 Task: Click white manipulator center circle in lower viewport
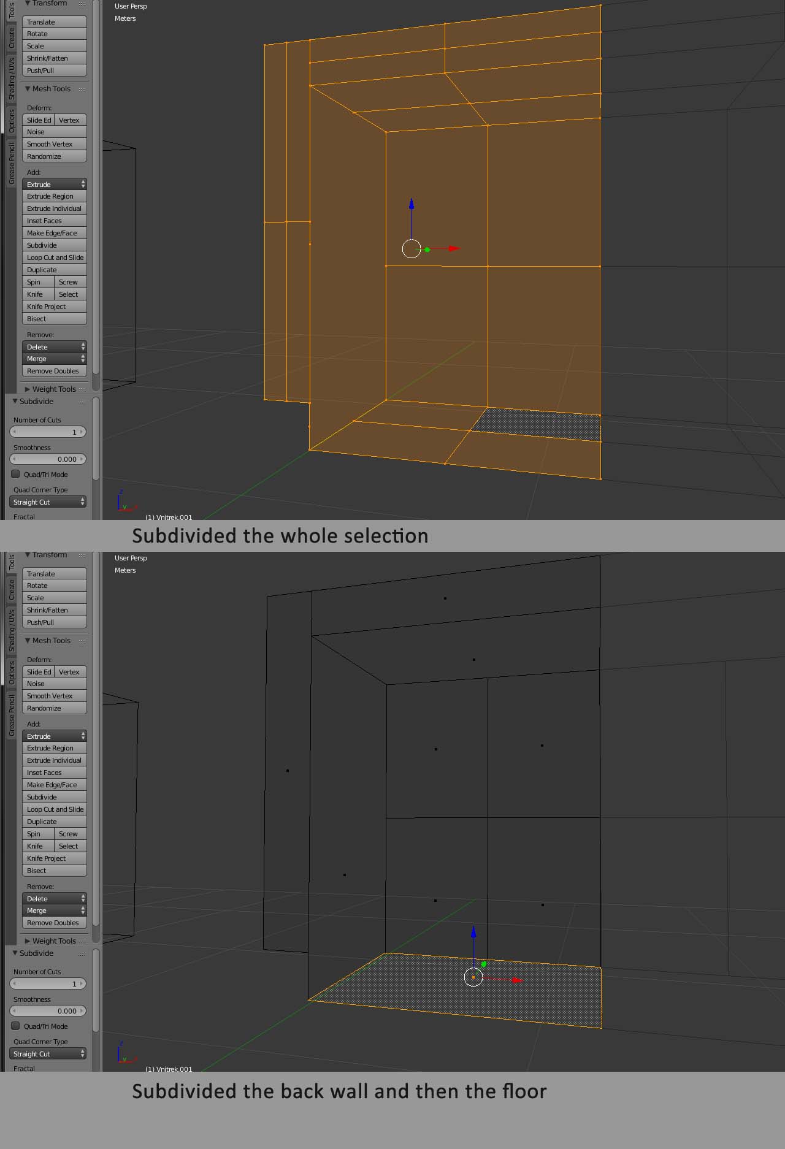click(x=473, y=977)
